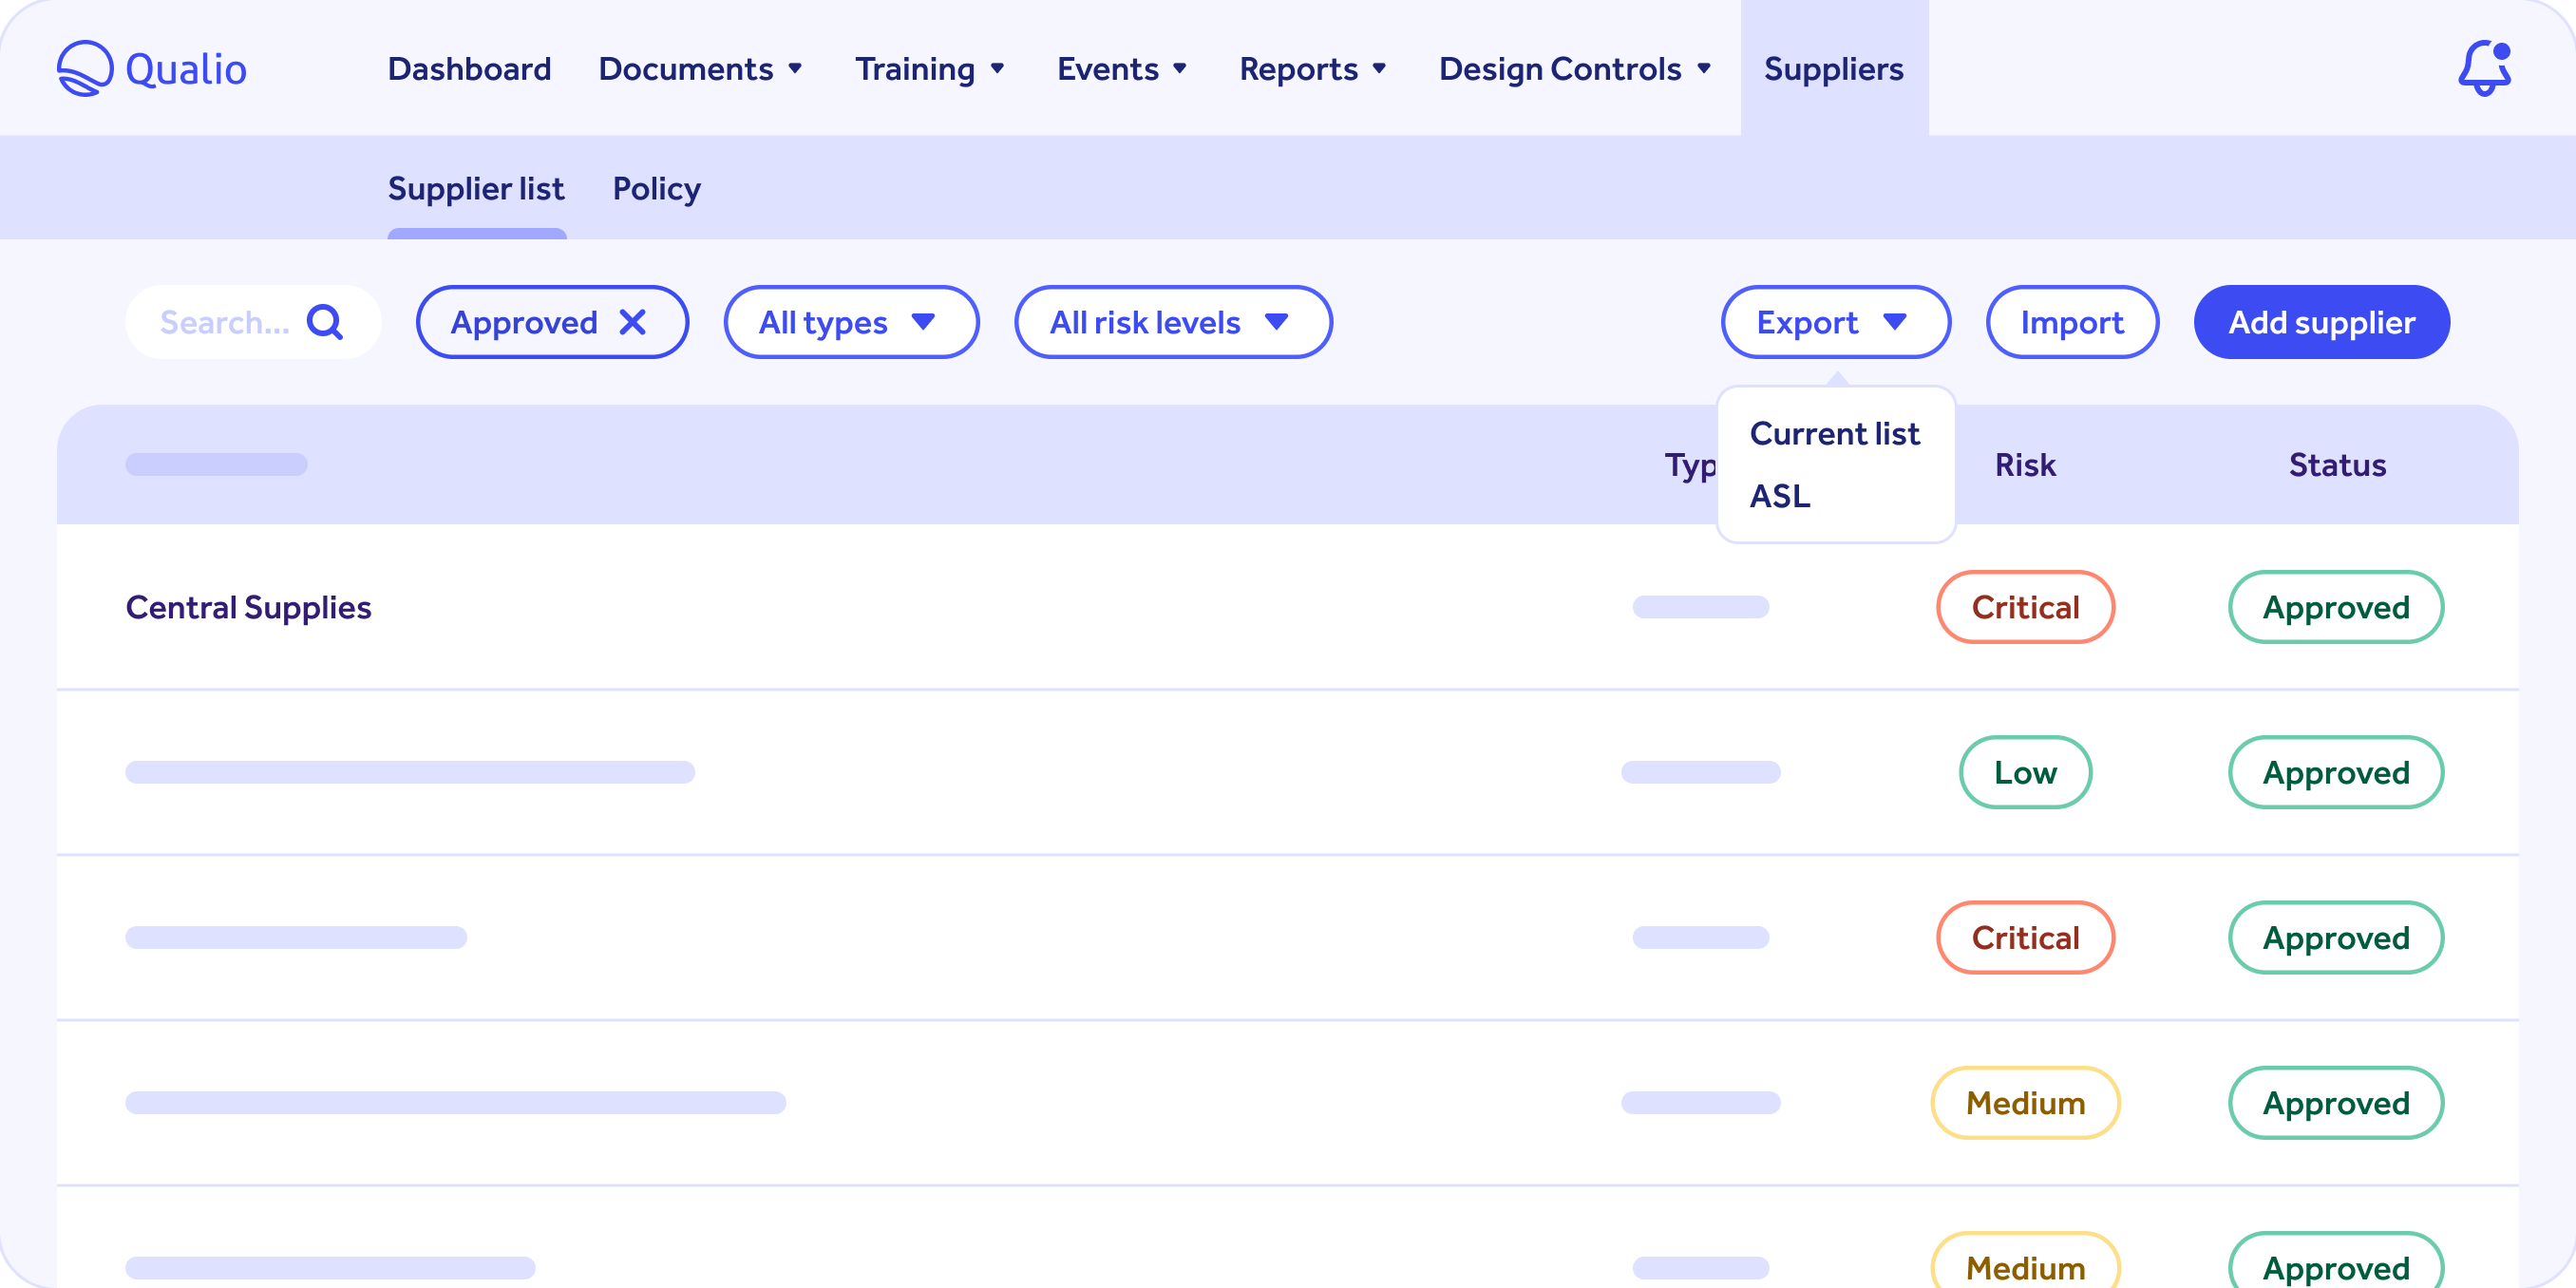Click the Qualio logo icon
The image size is (2576, 1288).
pos(82,67)
